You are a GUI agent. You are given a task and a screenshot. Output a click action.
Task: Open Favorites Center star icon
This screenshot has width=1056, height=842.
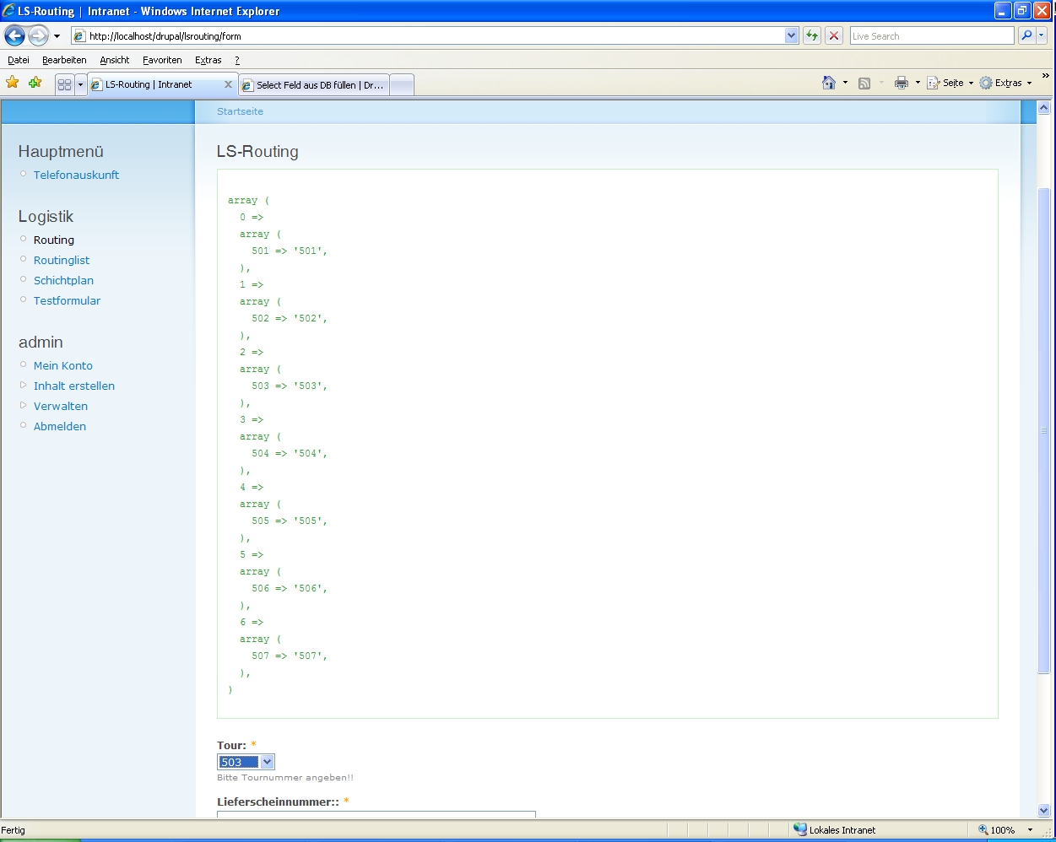(x=13, y=83)
